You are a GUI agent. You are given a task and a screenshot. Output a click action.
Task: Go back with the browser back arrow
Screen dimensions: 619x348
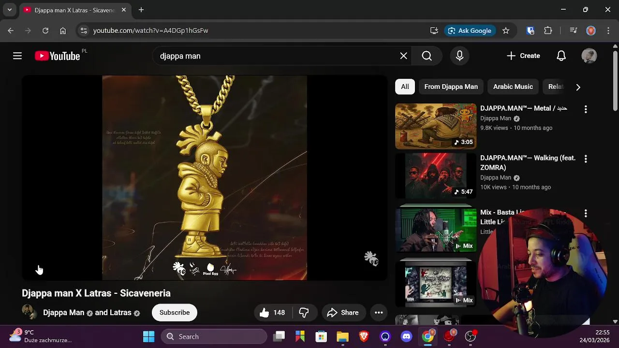11,30
